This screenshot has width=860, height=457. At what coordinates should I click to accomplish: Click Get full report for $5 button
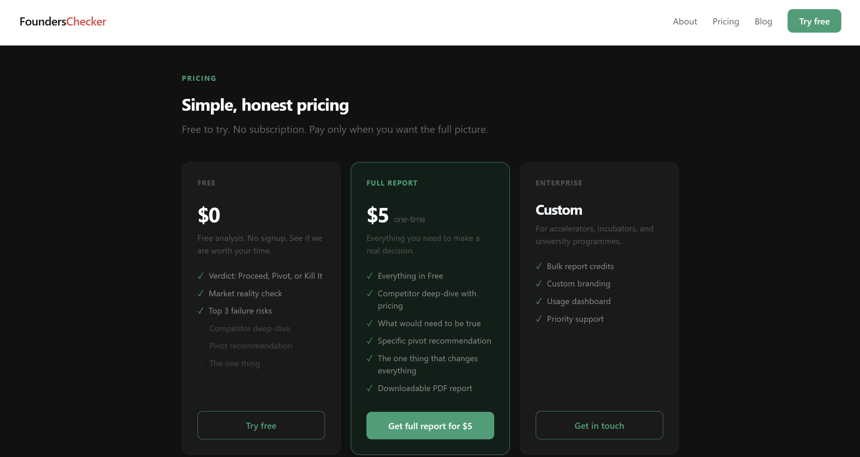(x=430, y=426)
